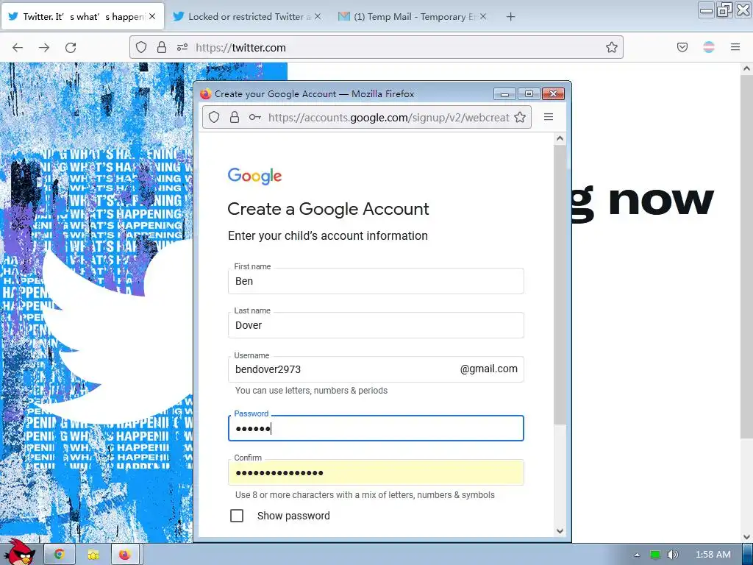Viewport: 753px width, 565px height.
Task: Tick the Show password checkbox
Action: 237,516
